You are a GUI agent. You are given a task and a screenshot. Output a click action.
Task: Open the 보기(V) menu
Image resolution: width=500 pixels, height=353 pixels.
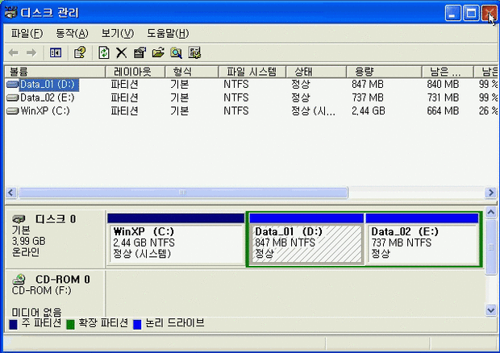[118, 34]
